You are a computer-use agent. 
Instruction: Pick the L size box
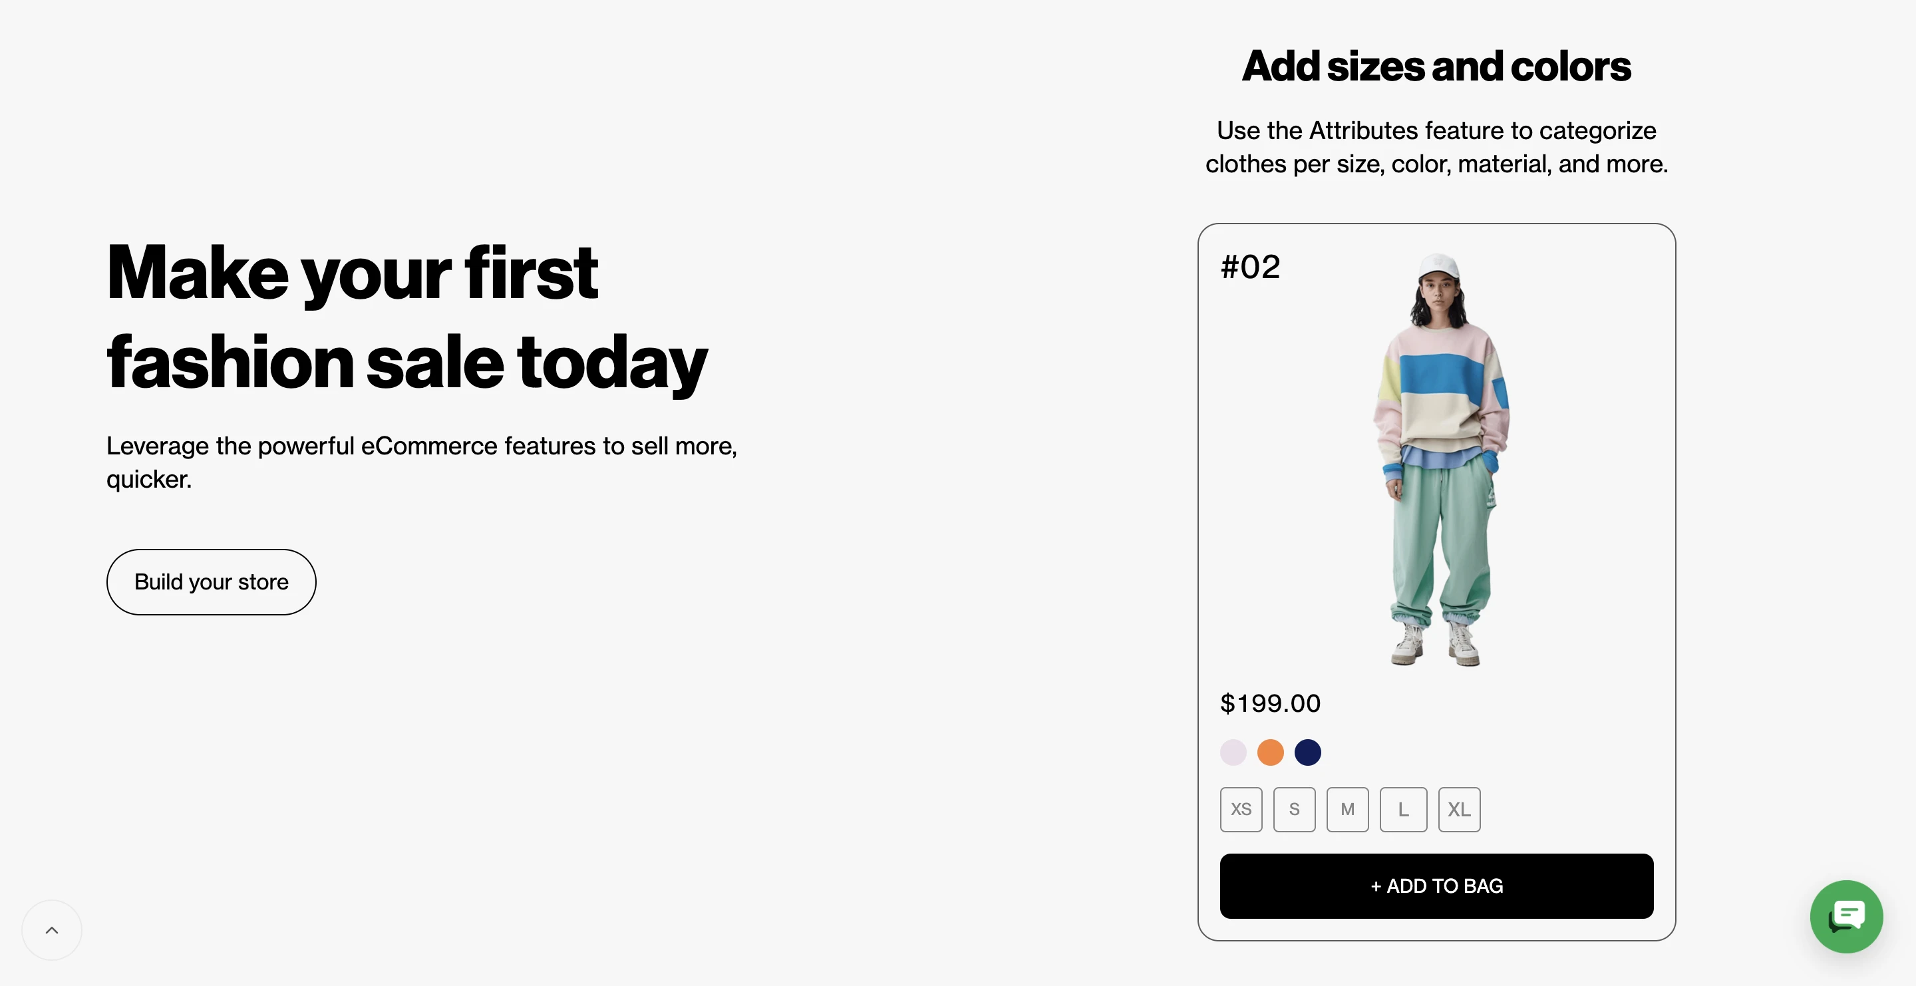click(1403, 809)
